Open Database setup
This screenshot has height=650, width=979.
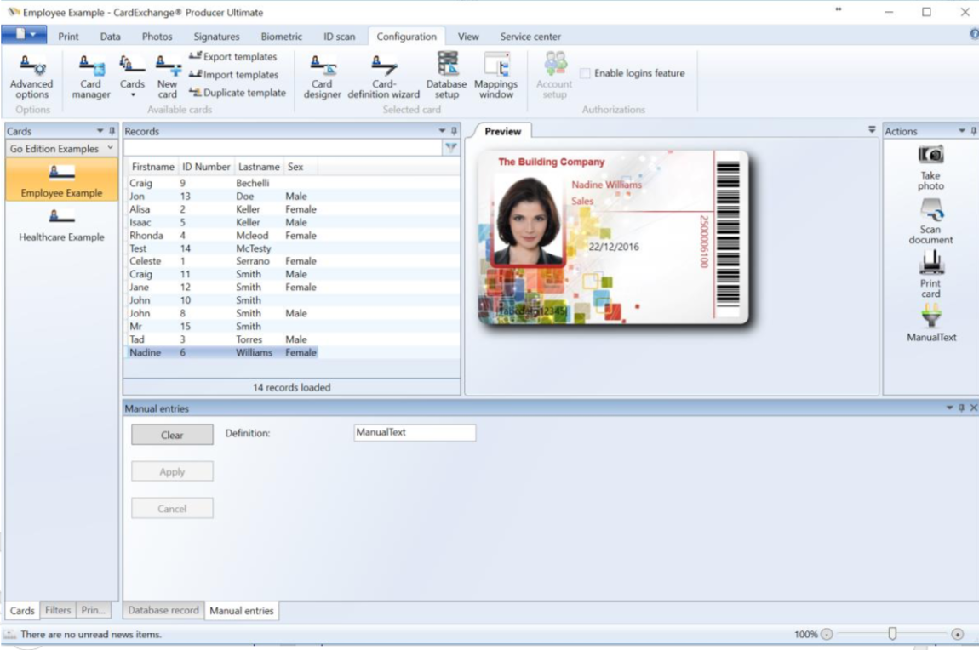(x=447, y=77)
